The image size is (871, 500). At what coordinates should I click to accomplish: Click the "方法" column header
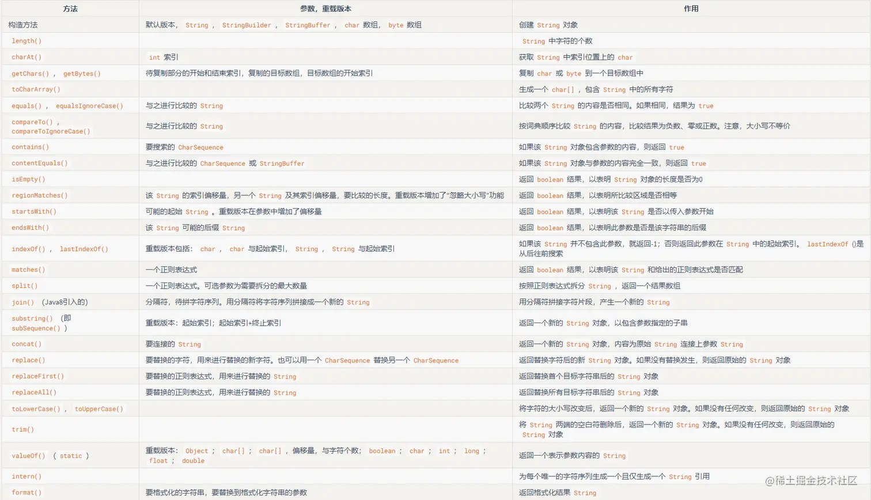click(70, 9)
